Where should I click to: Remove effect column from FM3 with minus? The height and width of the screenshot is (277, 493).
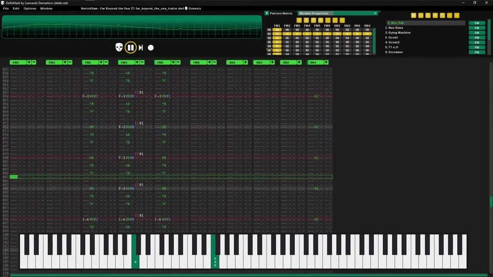(x=106, y=62)
